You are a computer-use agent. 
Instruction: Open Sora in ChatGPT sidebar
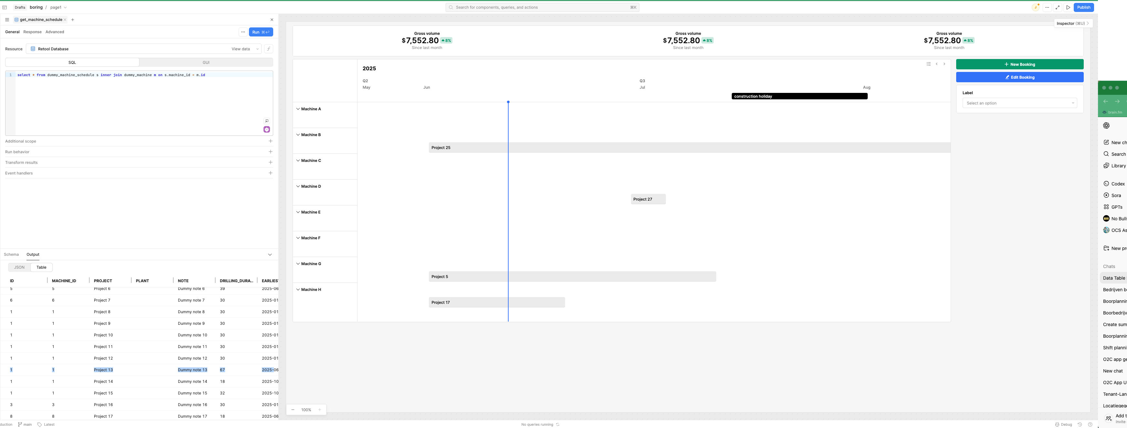click(1112, 195)
